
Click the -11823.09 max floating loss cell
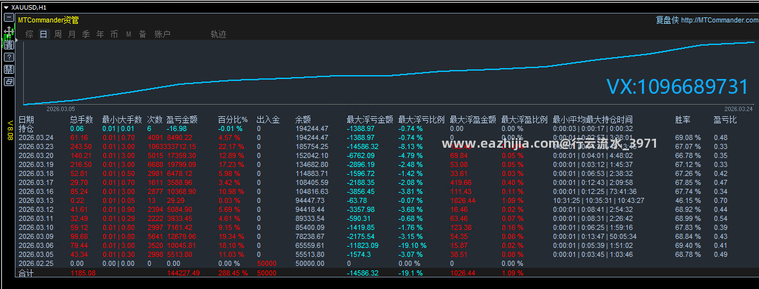coord(363,245)
